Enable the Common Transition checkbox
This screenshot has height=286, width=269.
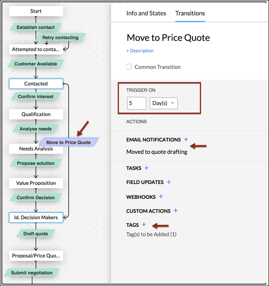(129, 67)
